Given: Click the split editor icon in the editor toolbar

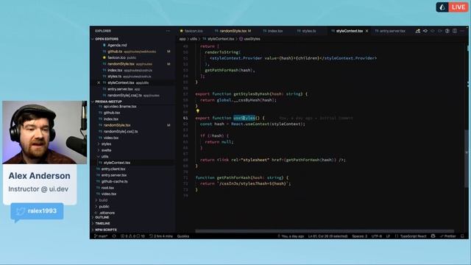Looking at the screenshot, I should click(x=455, y=31).
